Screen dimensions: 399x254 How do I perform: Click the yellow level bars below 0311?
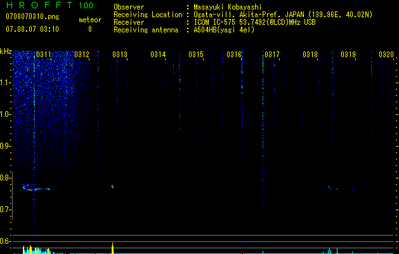pos(30,250)
